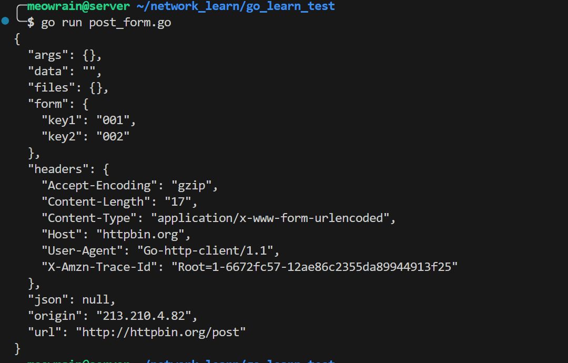The image size is (568, 363).
Task: Click the Content-Length value "17"
Action: (x=180, y=201)
